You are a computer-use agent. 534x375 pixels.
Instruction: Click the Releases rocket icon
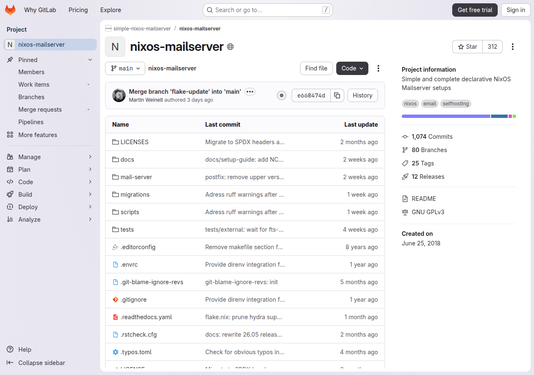pos(405,177)
